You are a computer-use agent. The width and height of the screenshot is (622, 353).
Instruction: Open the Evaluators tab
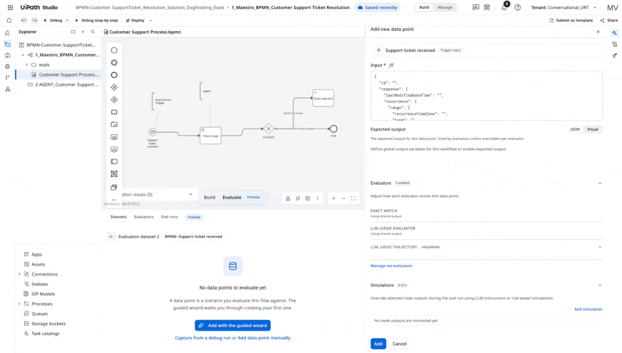click(x=144, y=217)
